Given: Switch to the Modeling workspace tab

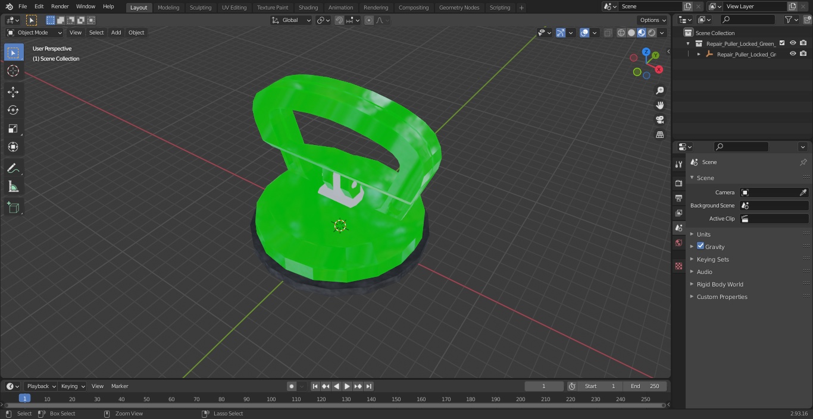Looking at the screenshot, I should tap(168, 8).
